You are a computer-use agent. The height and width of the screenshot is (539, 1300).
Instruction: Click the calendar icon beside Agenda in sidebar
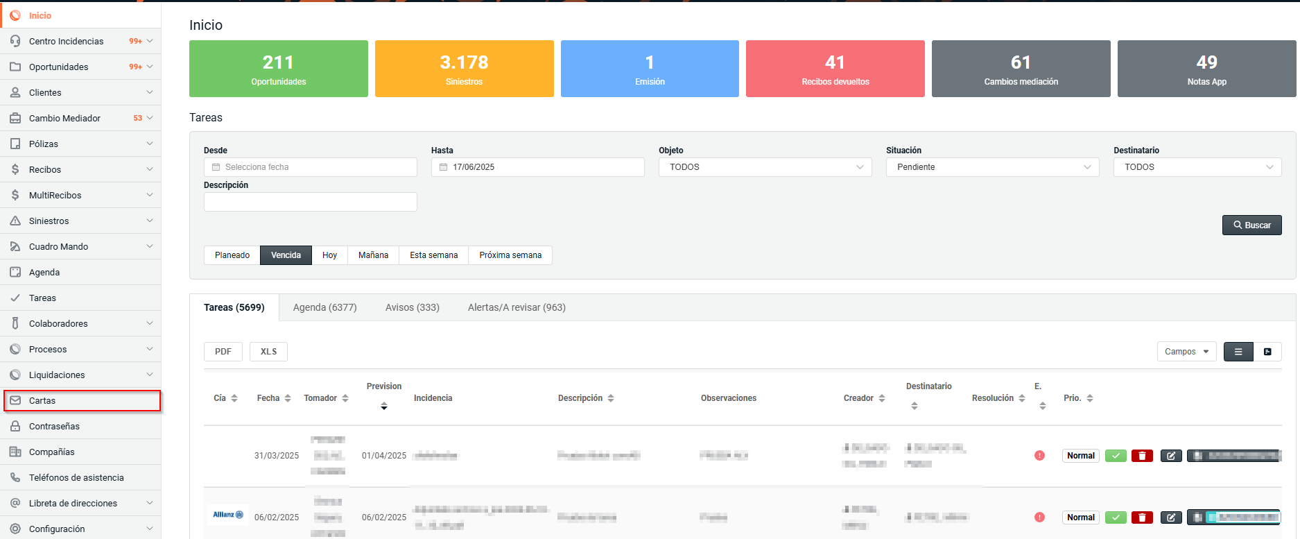pos(15,272)
